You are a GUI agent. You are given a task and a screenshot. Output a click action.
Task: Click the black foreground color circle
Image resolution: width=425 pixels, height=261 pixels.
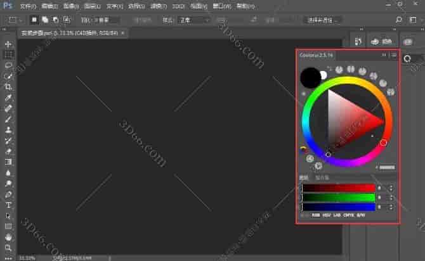(x=310, y=78)
